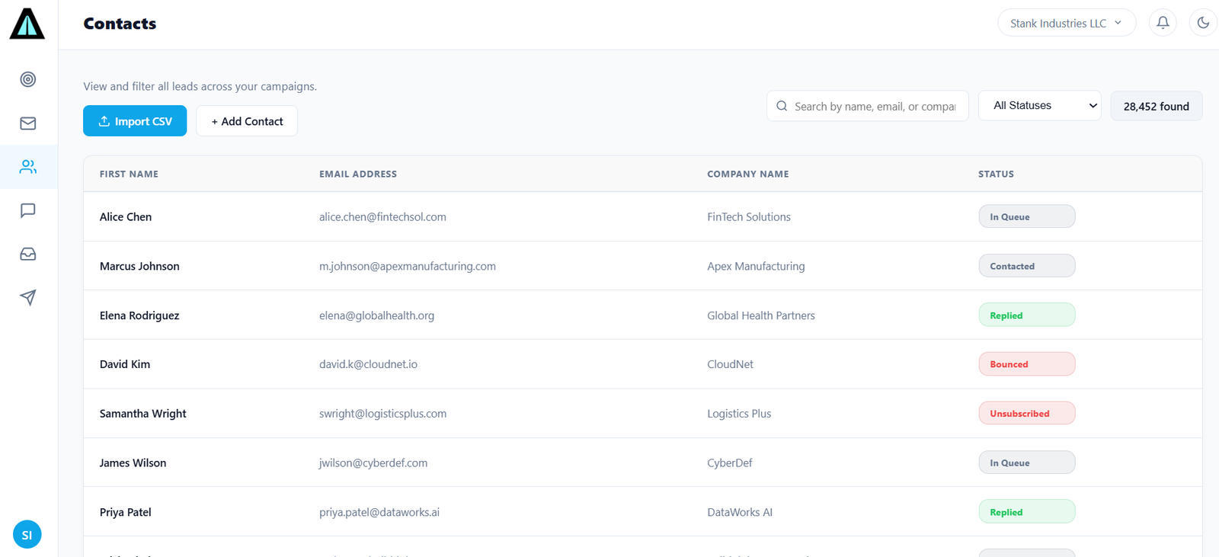Click company Apex Manufacturing
This screenshot has width=1219, height=557.
pos(756,267)
